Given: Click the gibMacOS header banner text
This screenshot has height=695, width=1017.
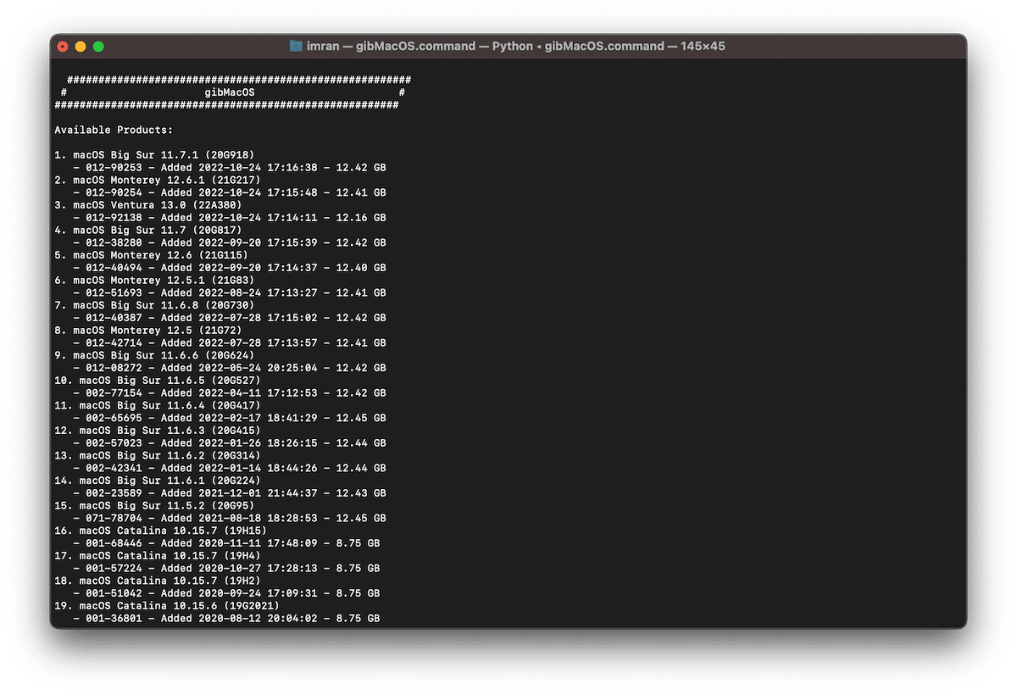Looking at the screenshot, I should (229, 92).
